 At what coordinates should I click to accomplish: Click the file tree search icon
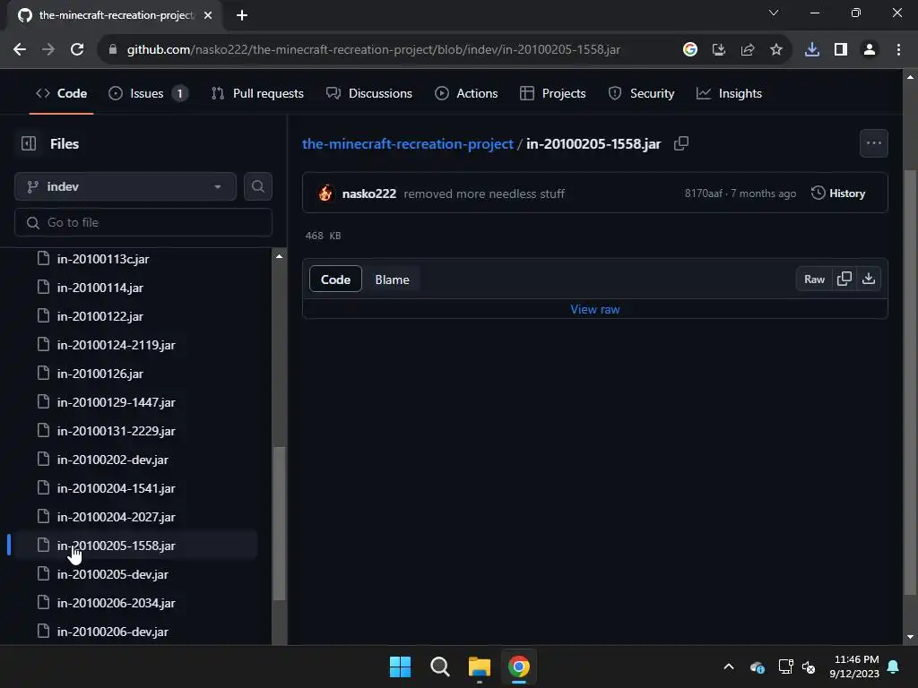(x=257, y=186)
